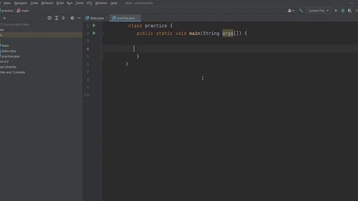The width and height of the screenshot is (358, 201).
Task: Click the fold end marker at line 5
Action: 102,56
